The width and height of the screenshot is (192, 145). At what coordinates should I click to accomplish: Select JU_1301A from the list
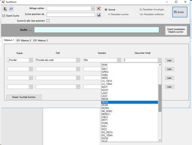[130, 81]
